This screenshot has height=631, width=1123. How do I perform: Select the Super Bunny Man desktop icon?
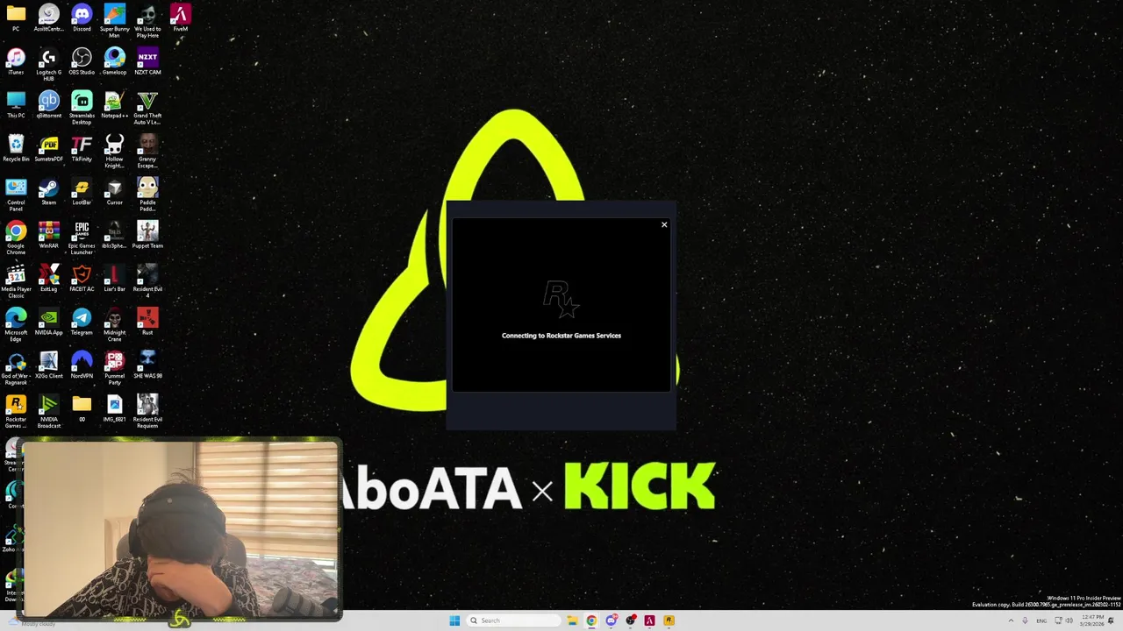pyautogui.click(x=114, y=21)
